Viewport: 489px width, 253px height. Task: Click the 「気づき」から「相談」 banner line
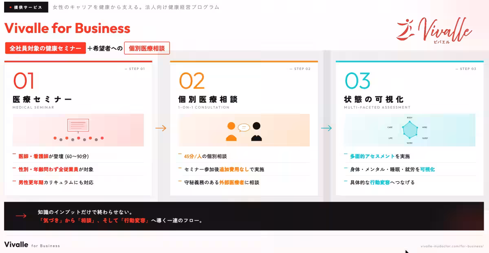coord(120,221)
